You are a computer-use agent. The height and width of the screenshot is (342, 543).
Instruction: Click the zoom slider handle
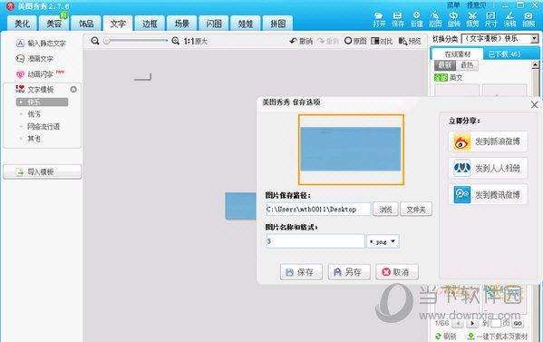(x=107, y=41)
